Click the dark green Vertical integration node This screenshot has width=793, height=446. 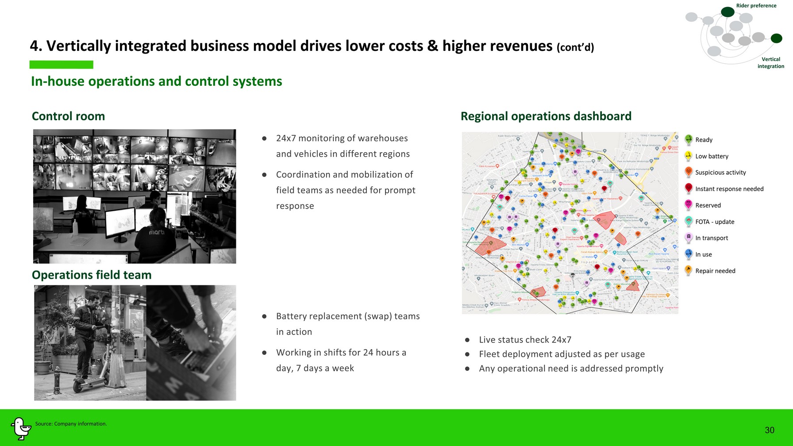pos(776,38)
